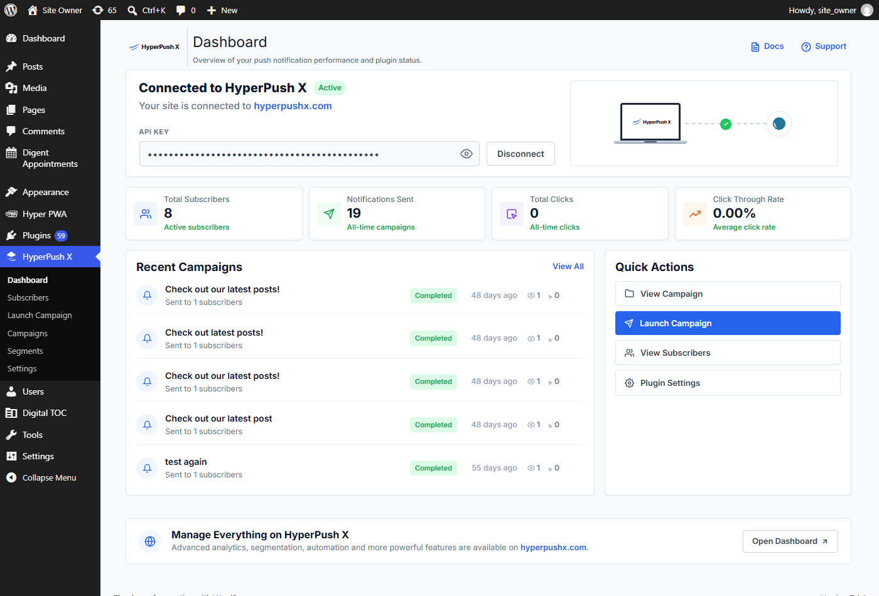Open the Dashboard item at the sidebar top

[x=50, y=38]
